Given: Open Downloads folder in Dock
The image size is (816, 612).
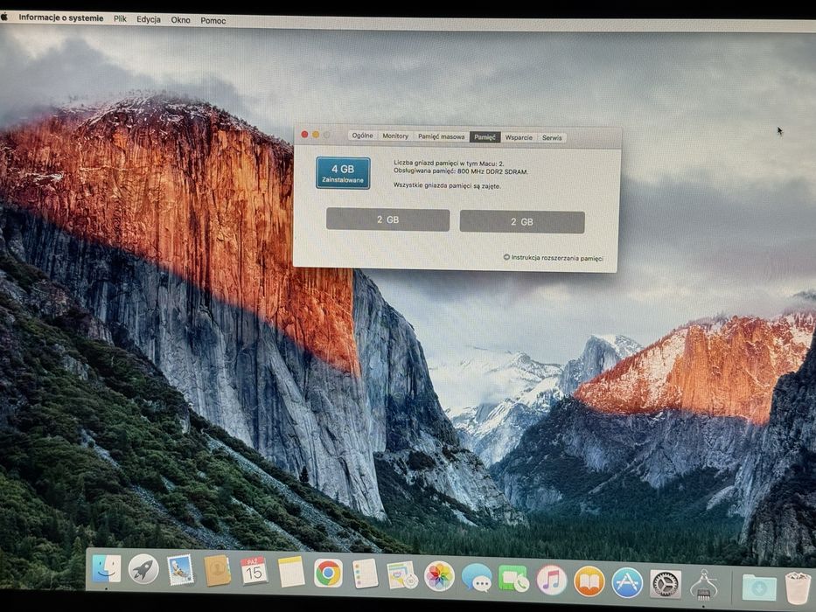Looking at the screenshot, I should tap(759, 588).
